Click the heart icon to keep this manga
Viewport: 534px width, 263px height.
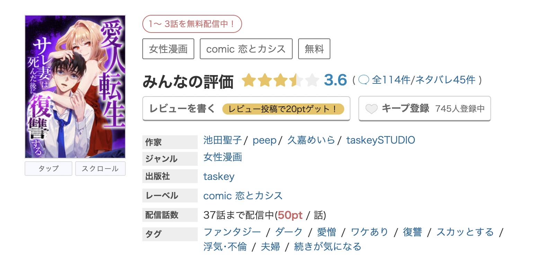pyautogui.click(x=371, y=109)
